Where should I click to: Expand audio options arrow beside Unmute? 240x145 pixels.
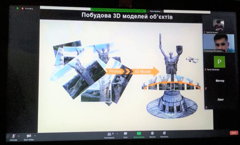[19, 136]
